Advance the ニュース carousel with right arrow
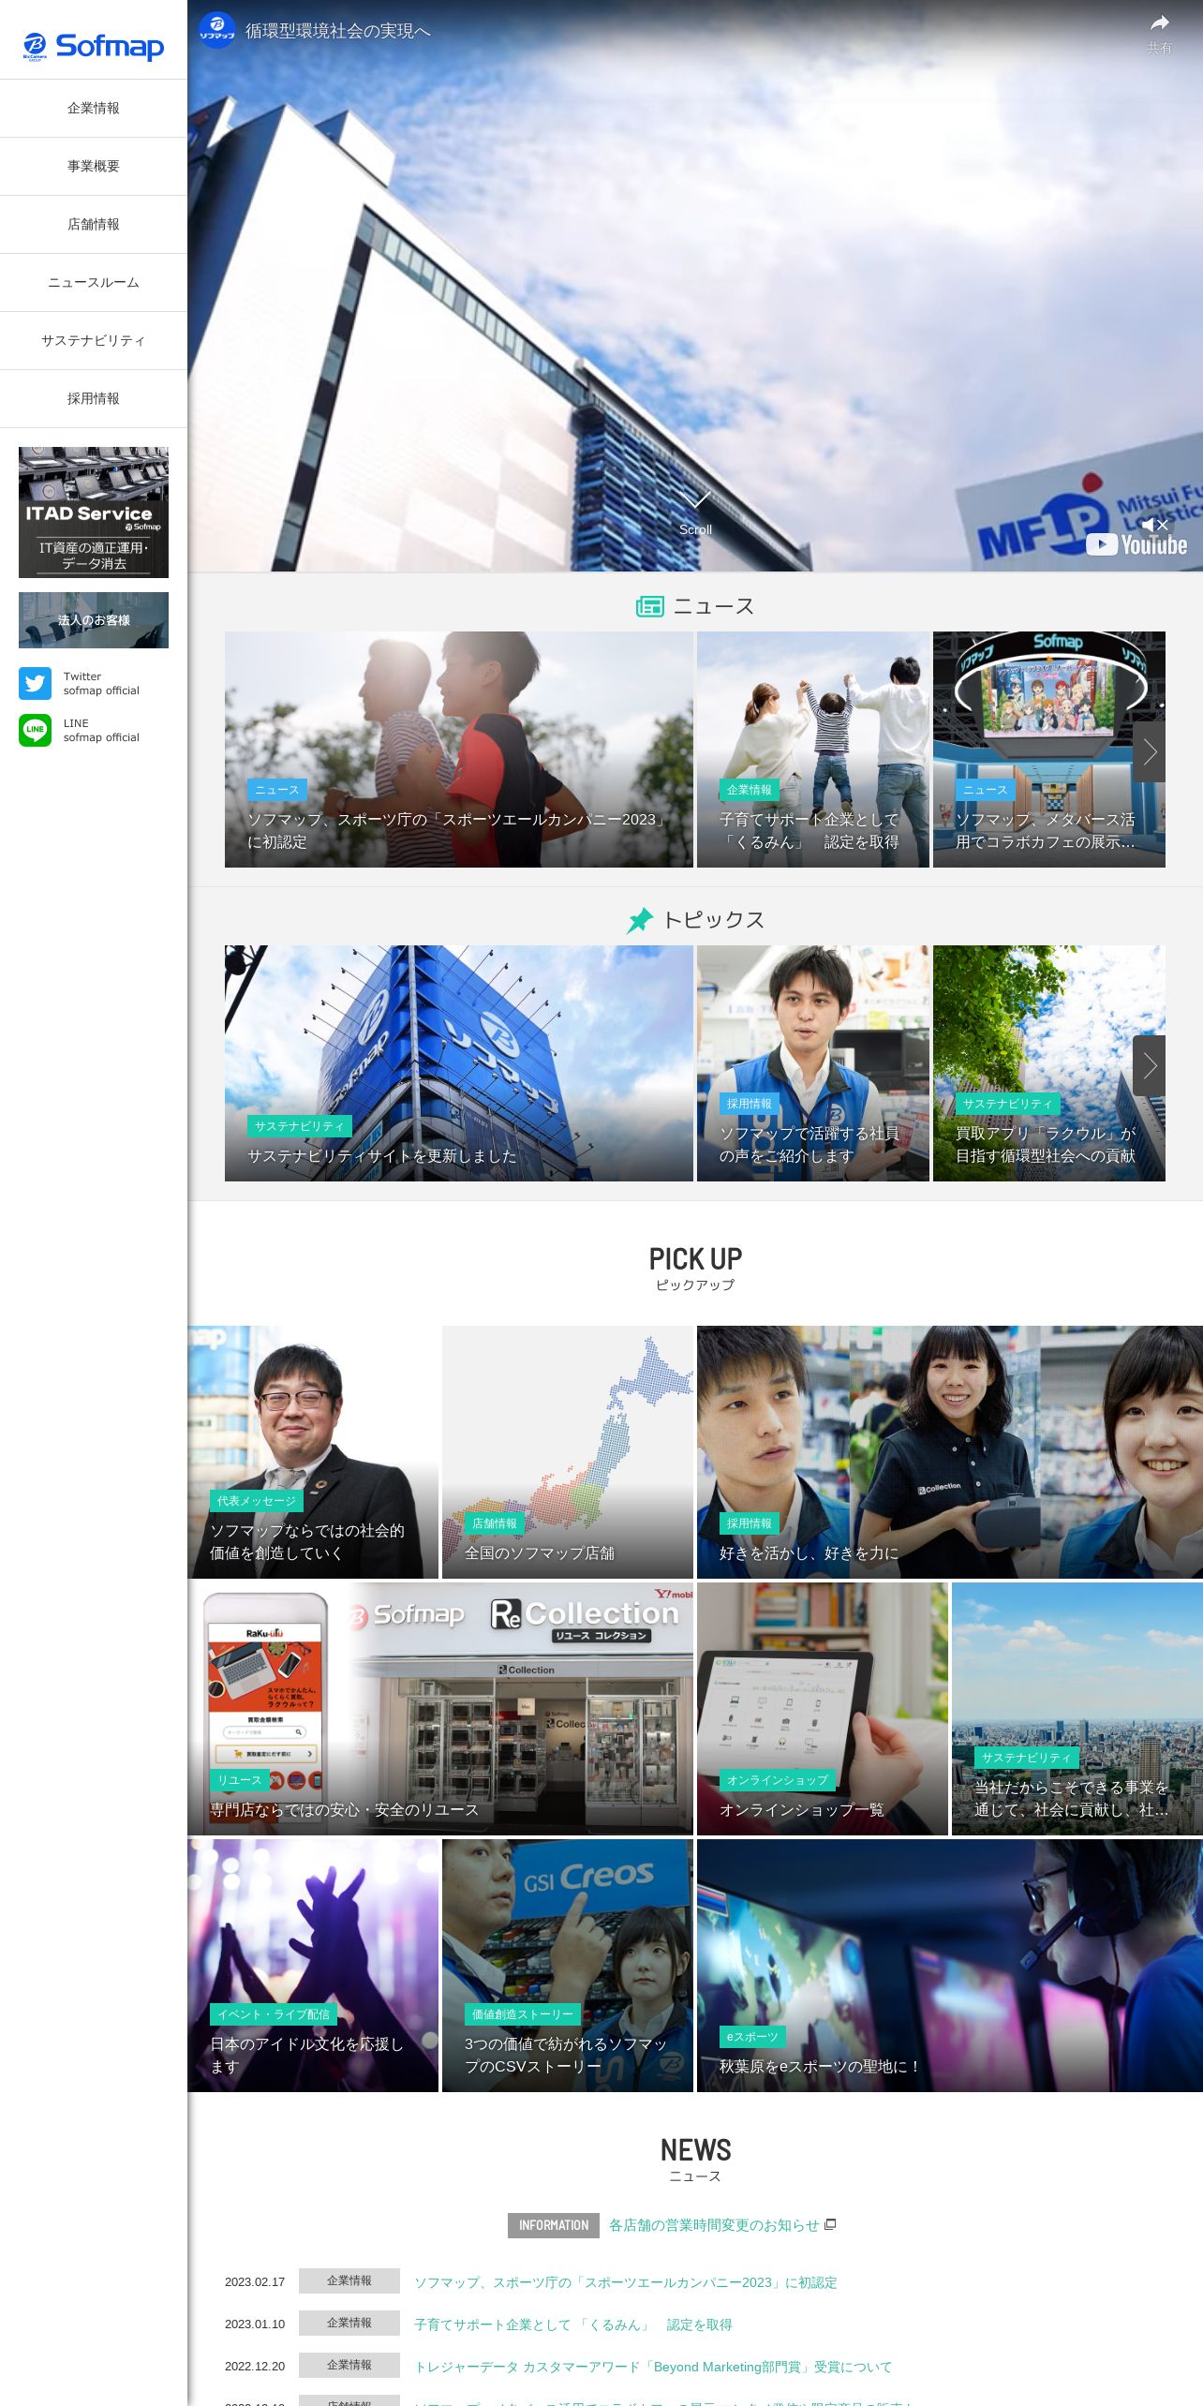Image resolution: width=1203 pixels, height=2406 pixels. coord(1150,751)
